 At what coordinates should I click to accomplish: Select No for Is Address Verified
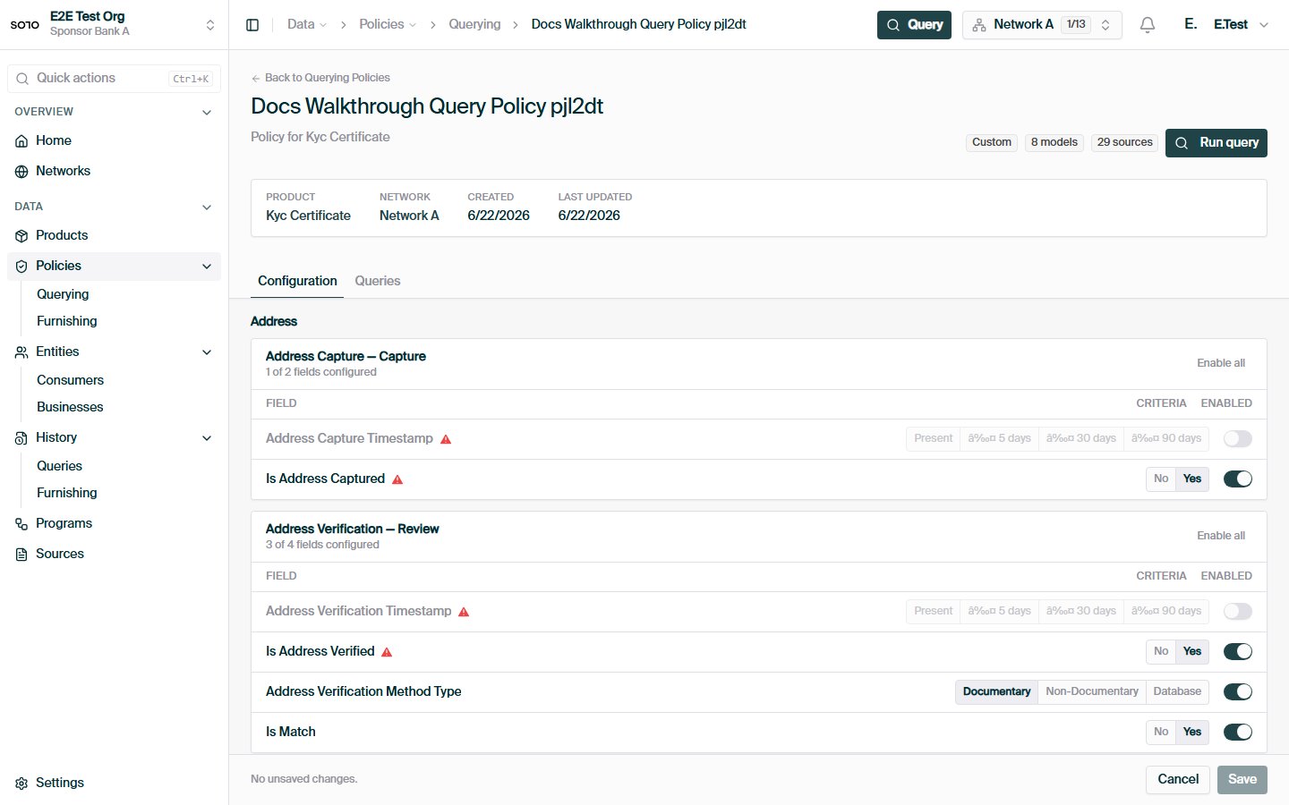coord(1161,651)
